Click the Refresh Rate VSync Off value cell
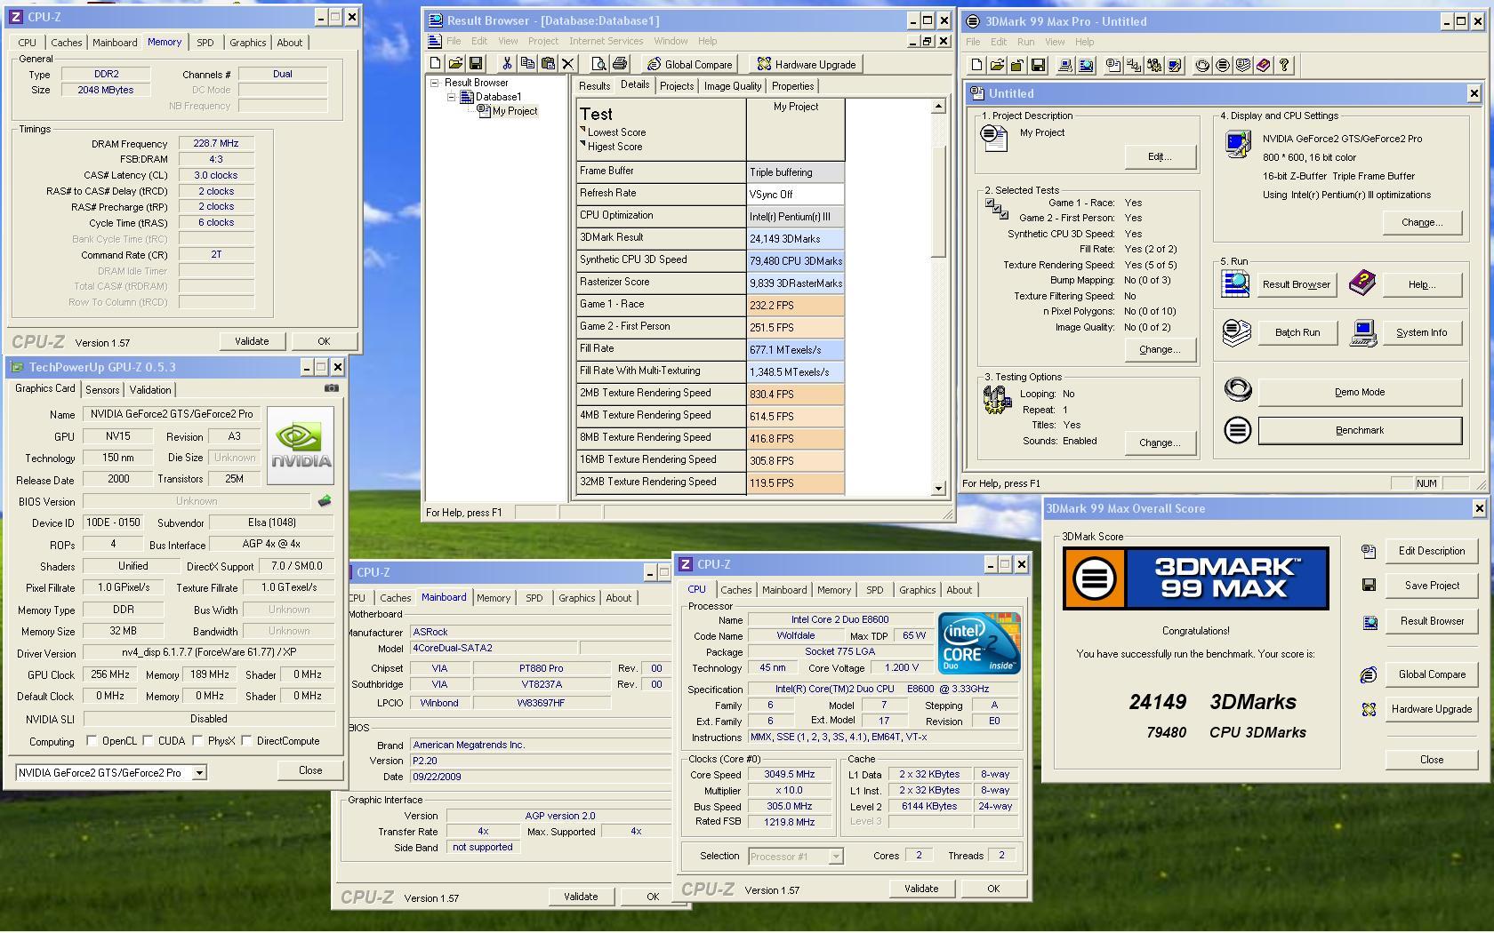 point(796,195)
